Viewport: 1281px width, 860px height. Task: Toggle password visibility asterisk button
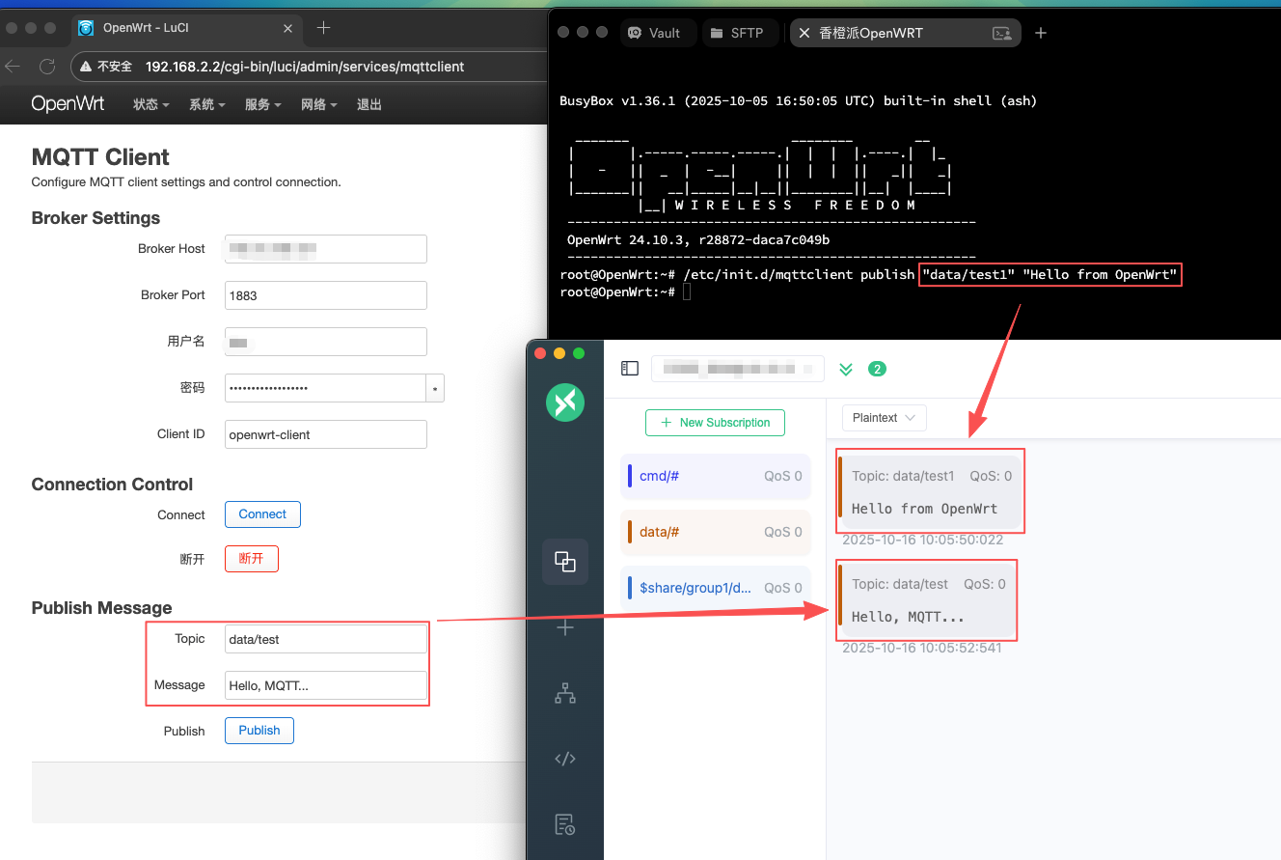435,388
